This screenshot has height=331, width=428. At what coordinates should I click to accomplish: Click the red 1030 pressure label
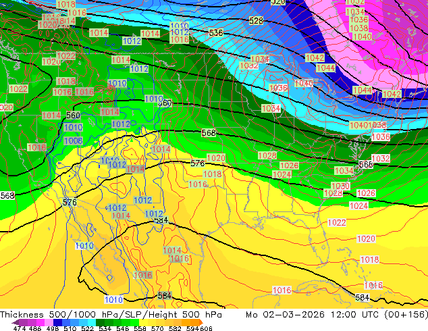340,186
